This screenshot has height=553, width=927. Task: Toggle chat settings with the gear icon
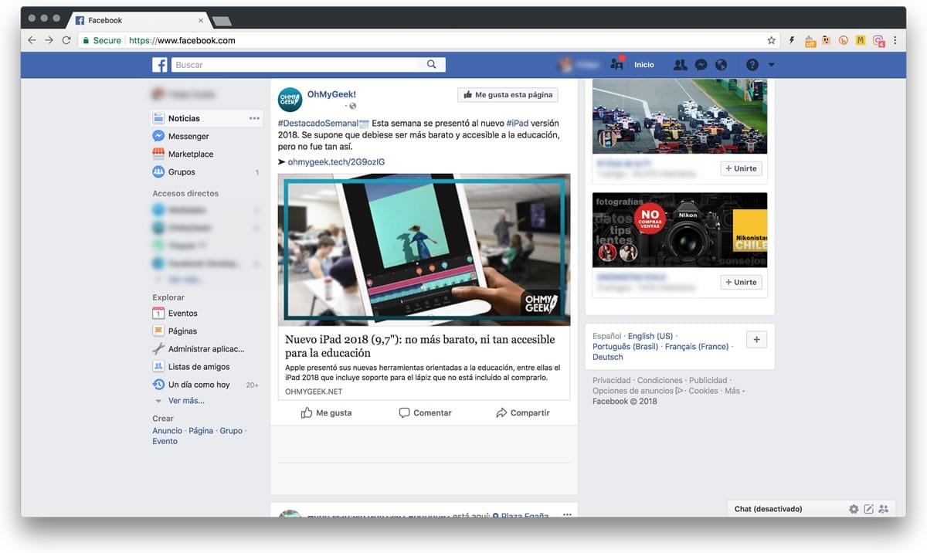pyautogui.click(x=853, y=508)
